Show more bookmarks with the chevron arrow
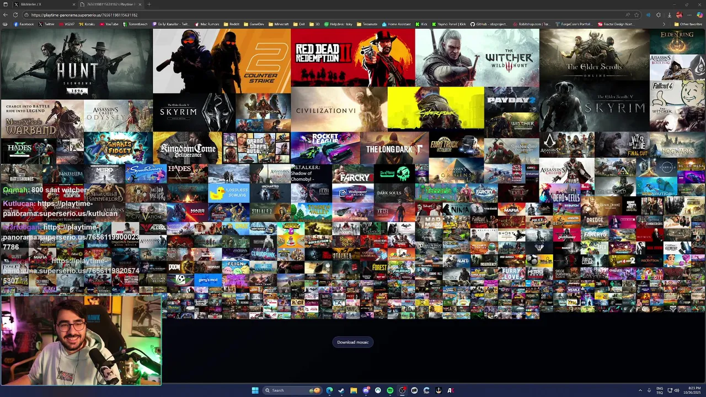The height and width of the screenshot is (397, 706). [x=664, y=24]
